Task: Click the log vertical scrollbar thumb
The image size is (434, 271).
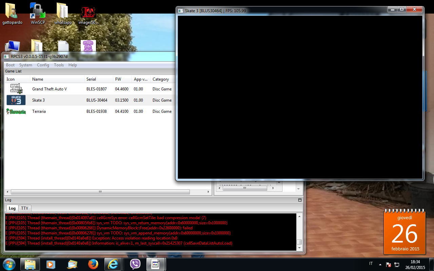Action: click(299, 242)
